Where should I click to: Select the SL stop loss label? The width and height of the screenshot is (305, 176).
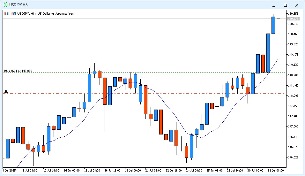[6, 91]
